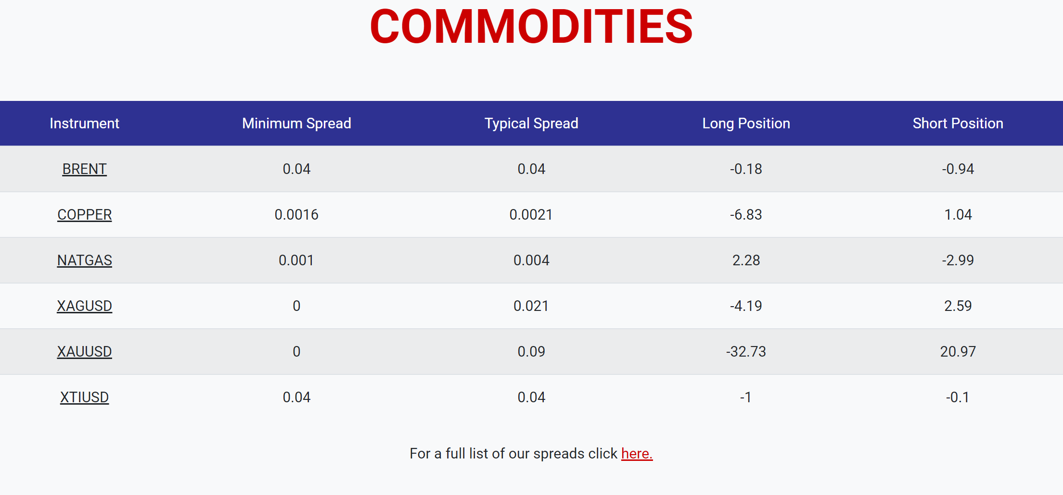
Task: Open the XTIUSD instrument link
Action: [84, 397]
